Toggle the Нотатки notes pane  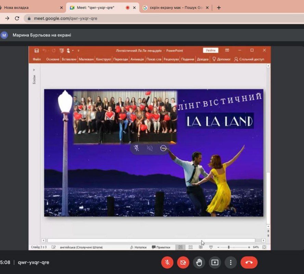point(138,247)
